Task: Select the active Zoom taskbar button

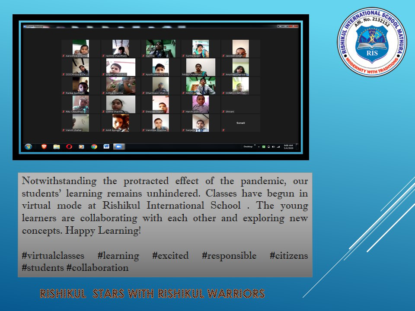Action: (119, 146)
